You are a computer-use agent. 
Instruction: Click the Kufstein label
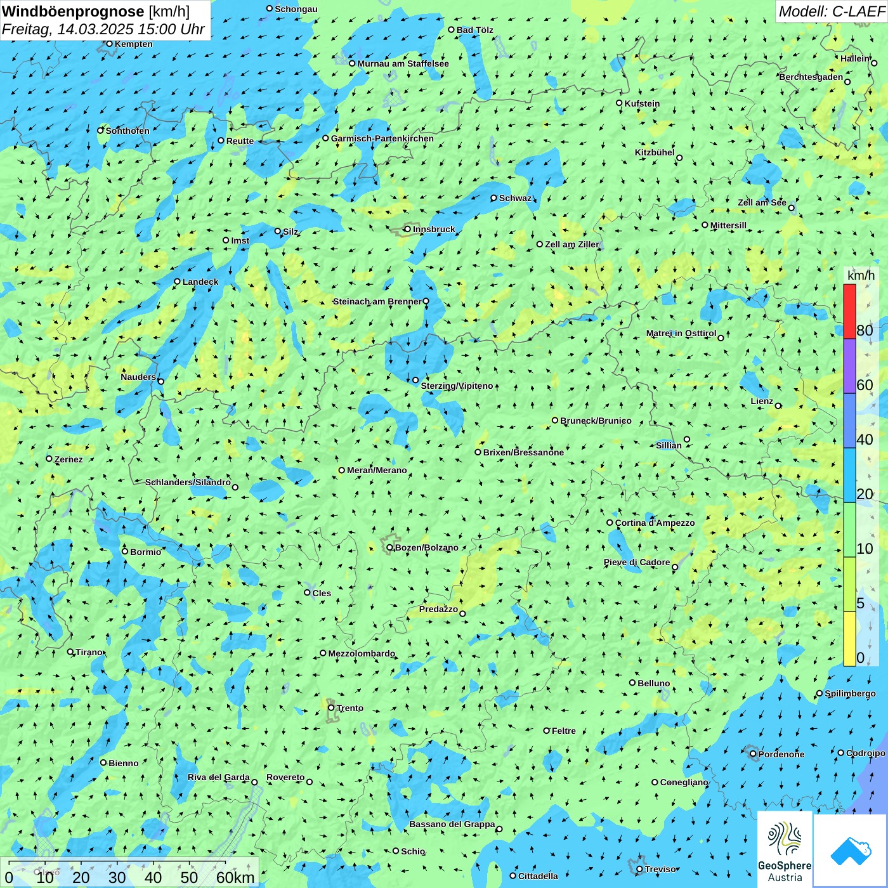[642, 103]
